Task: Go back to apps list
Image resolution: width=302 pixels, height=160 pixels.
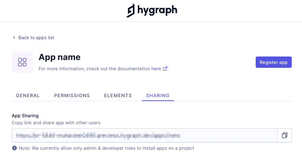Action: click(x=36, y=37)
